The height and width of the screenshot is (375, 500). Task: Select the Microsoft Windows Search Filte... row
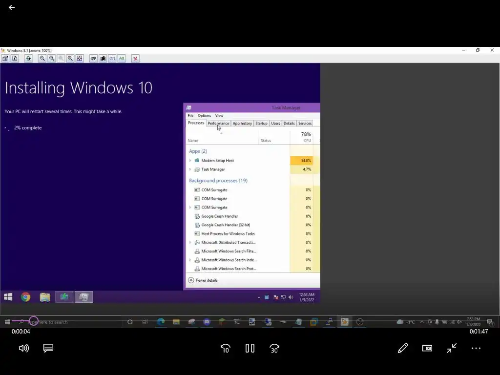coord(253,251)
